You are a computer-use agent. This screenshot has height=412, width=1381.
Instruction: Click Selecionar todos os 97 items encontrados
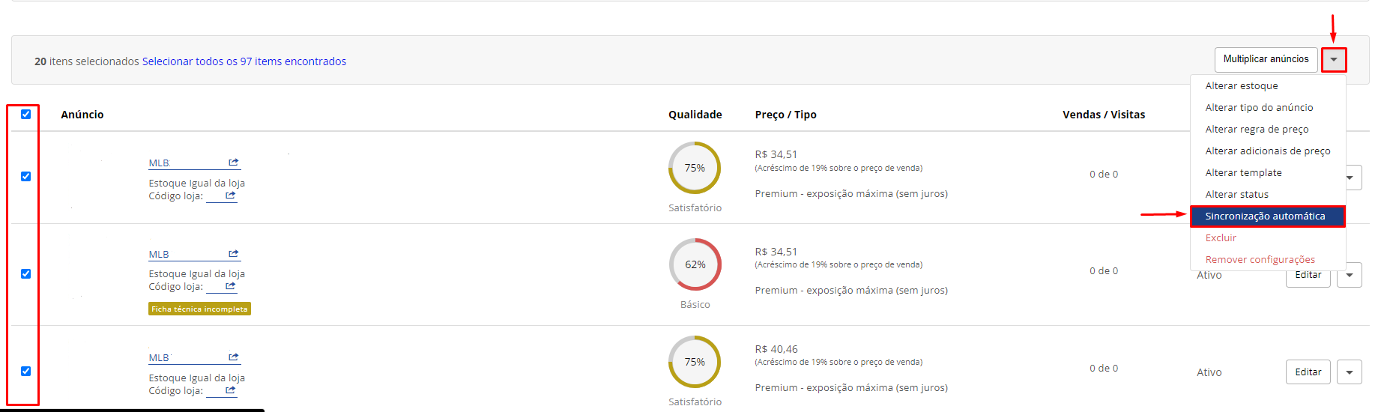(x=244, y=61)
